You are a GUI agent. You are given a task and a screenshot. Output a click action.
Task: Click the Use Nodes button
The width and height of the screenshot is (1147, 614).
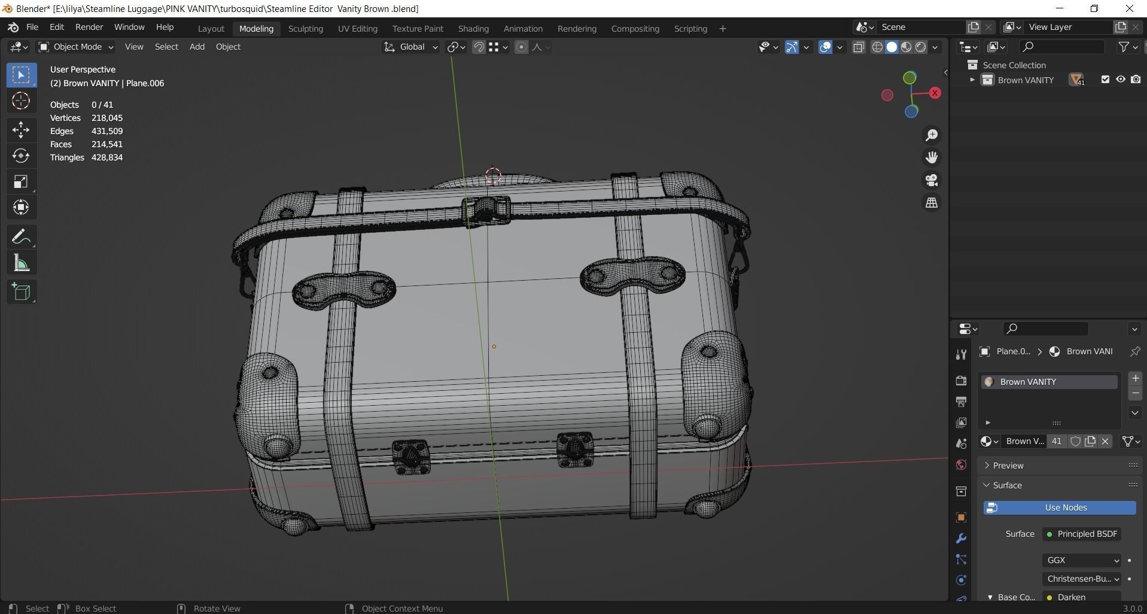click(1060, 508)
